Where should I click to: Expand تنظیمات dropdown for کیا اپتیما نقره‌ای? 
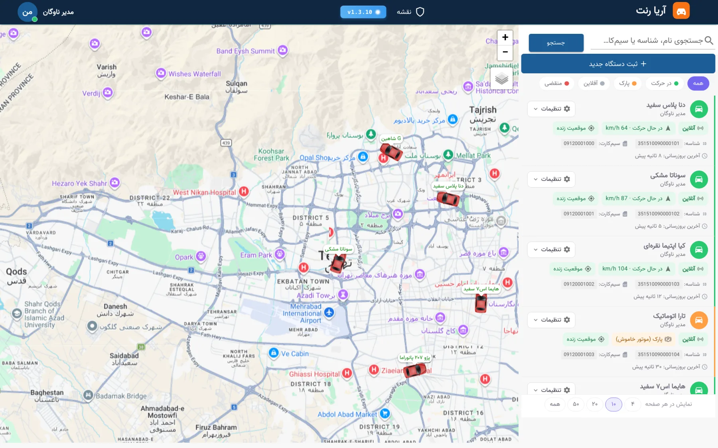551,250
